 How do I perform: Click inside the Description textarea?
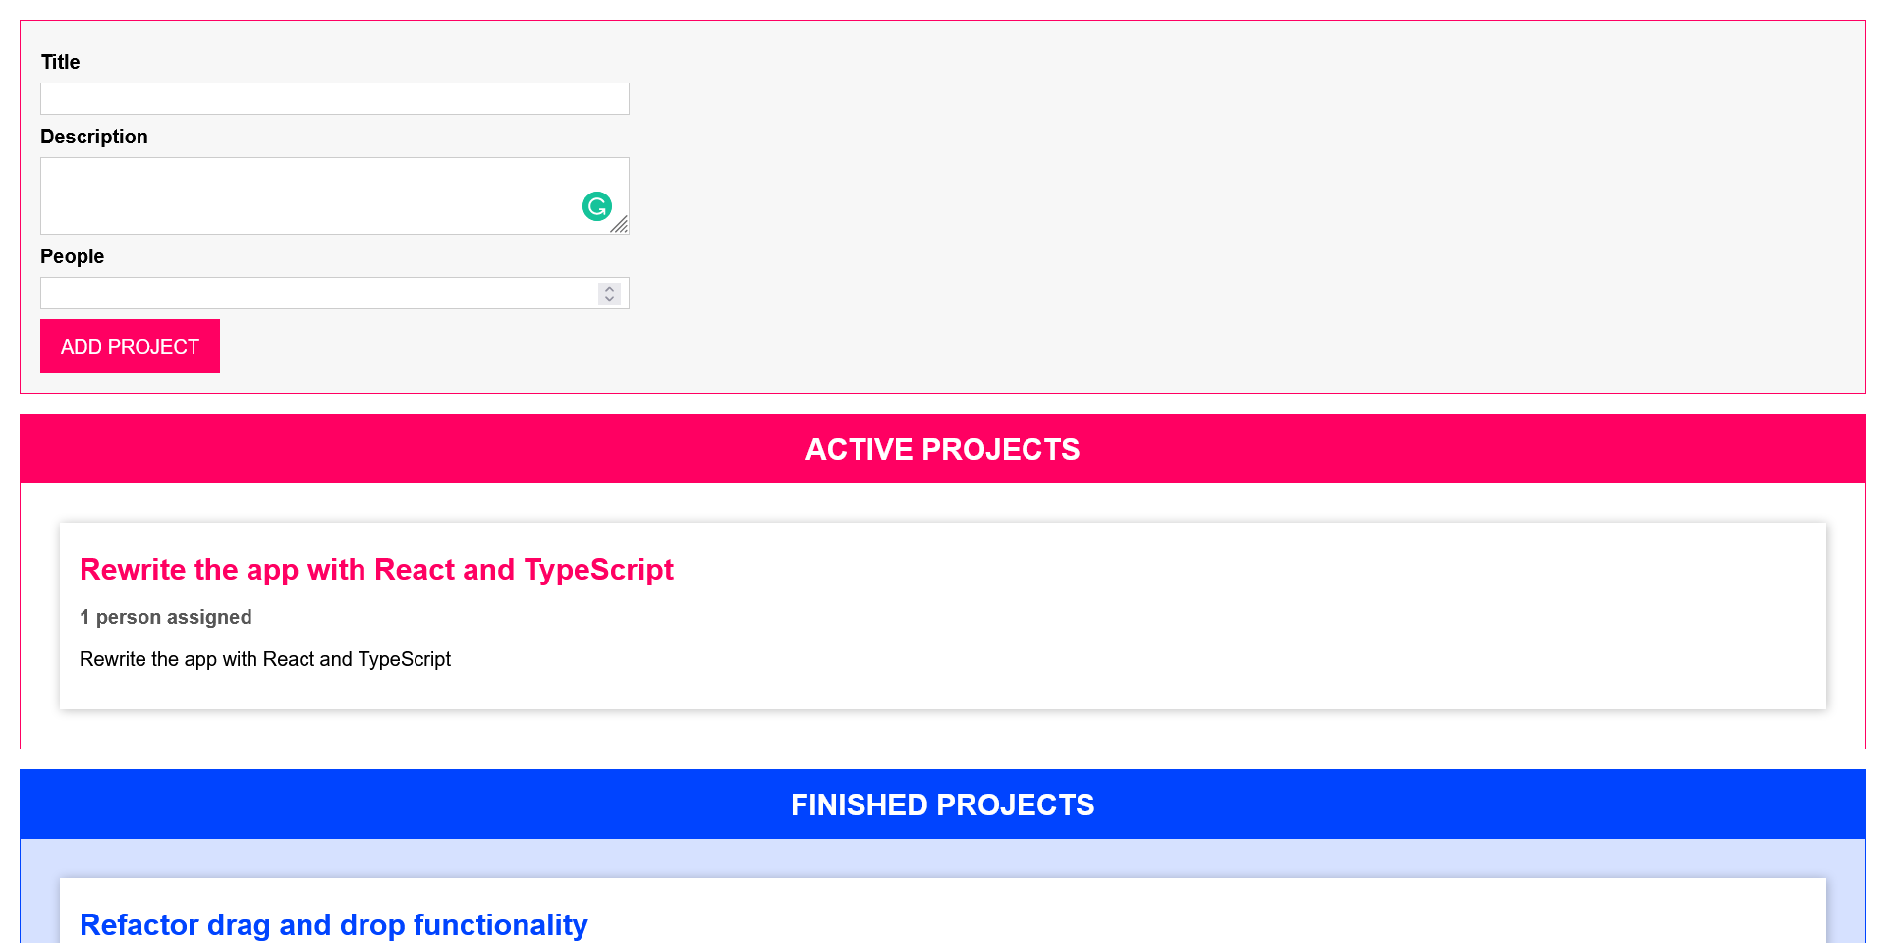click(x=295, y=192)
